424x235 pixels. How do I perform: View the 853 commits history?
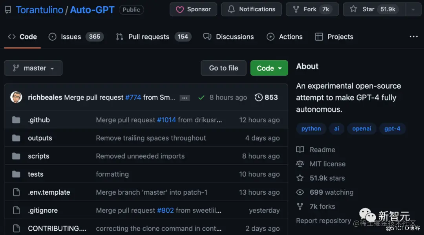tap(266, 98)
